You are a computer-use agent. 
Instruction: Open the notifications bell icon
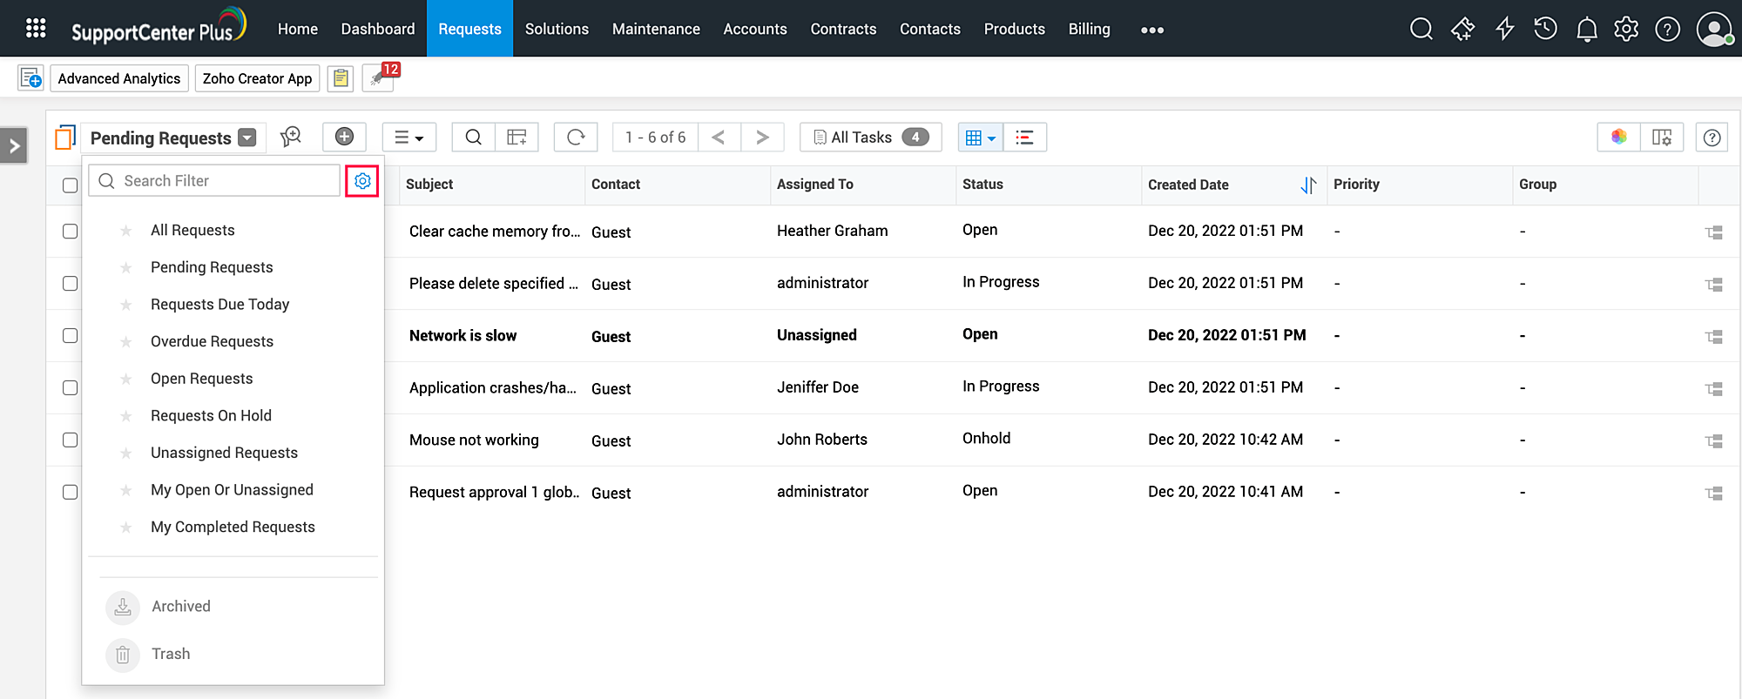(1586, 30)
